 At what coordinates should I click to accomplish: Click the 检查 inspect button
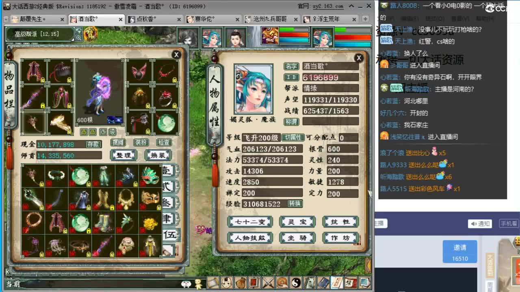pos(164,143)
